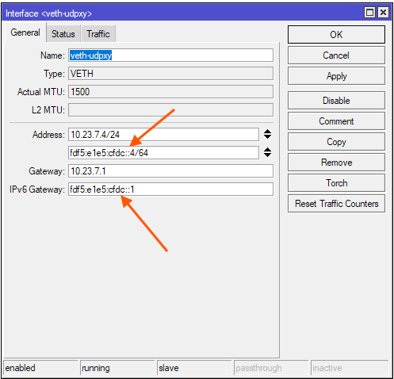Disable the veth-udpxy interface
Viewport: 394px width, 379px height.
pos(336,101)
